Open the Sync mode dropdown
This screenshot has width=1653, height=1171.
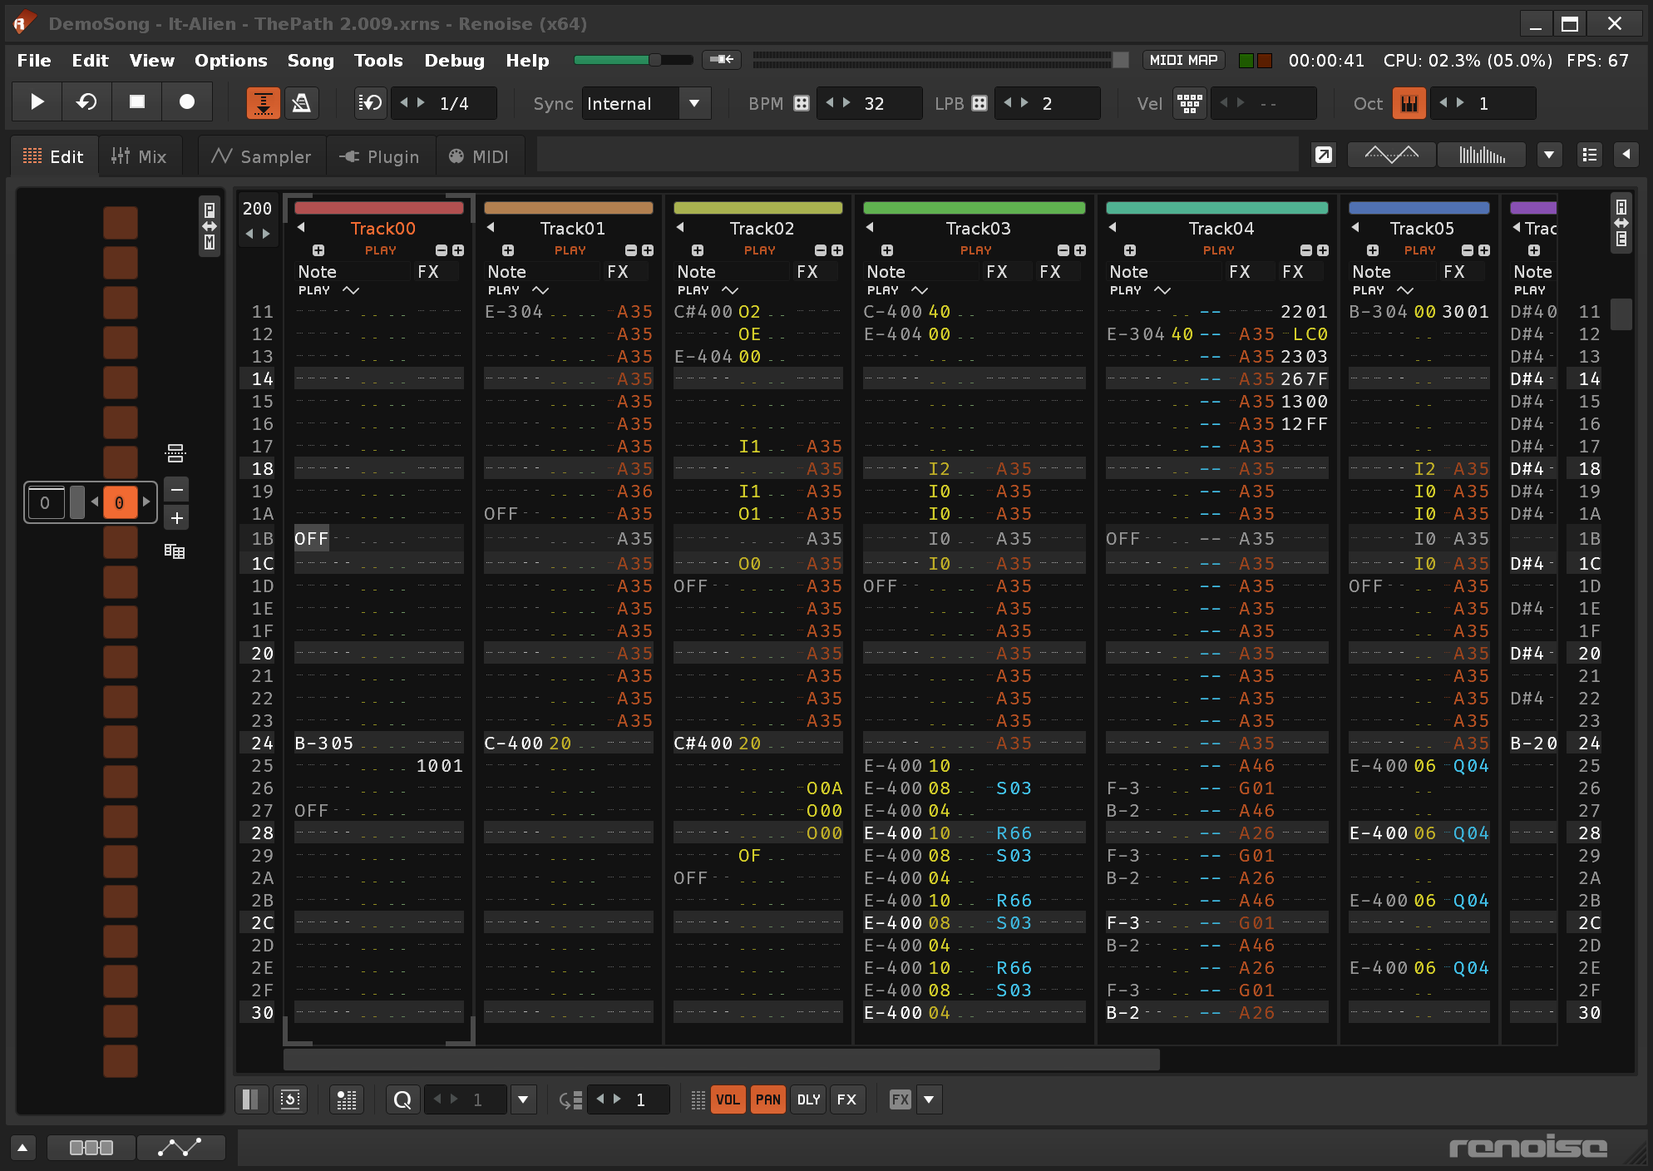(693, 103)
